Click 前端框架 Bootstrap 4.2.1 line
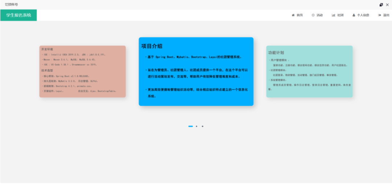Viewport: 392px width, 184px height. [67, 86]
